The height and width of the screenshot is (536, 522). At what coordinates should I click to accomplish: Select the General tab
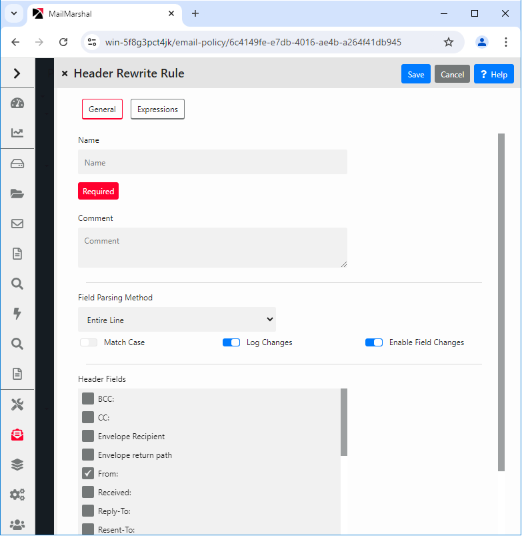coord(102,109)
